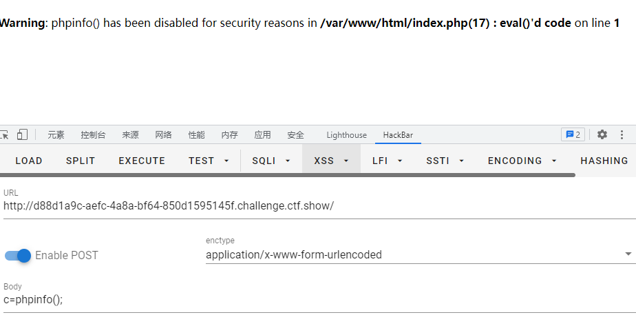Viewport: 636px width, 315px height.
Task: Open the ENCODING dropdown
Action: coord(522,161)
